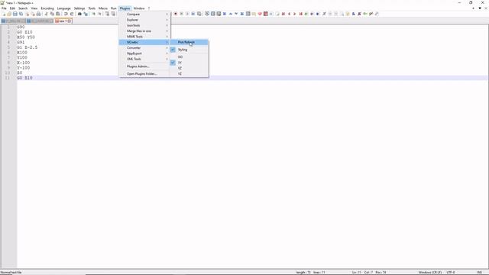Uncheck the Styling option in NCnetic submenu

tap(189, 50)
